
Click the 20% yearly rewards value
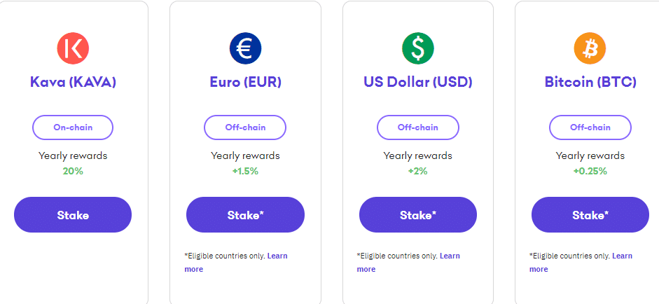[x=73, y=171]
